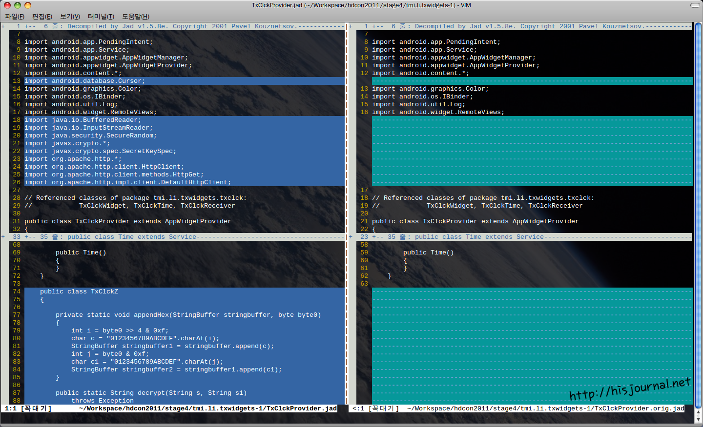Click the red close window button

[7, 5]
